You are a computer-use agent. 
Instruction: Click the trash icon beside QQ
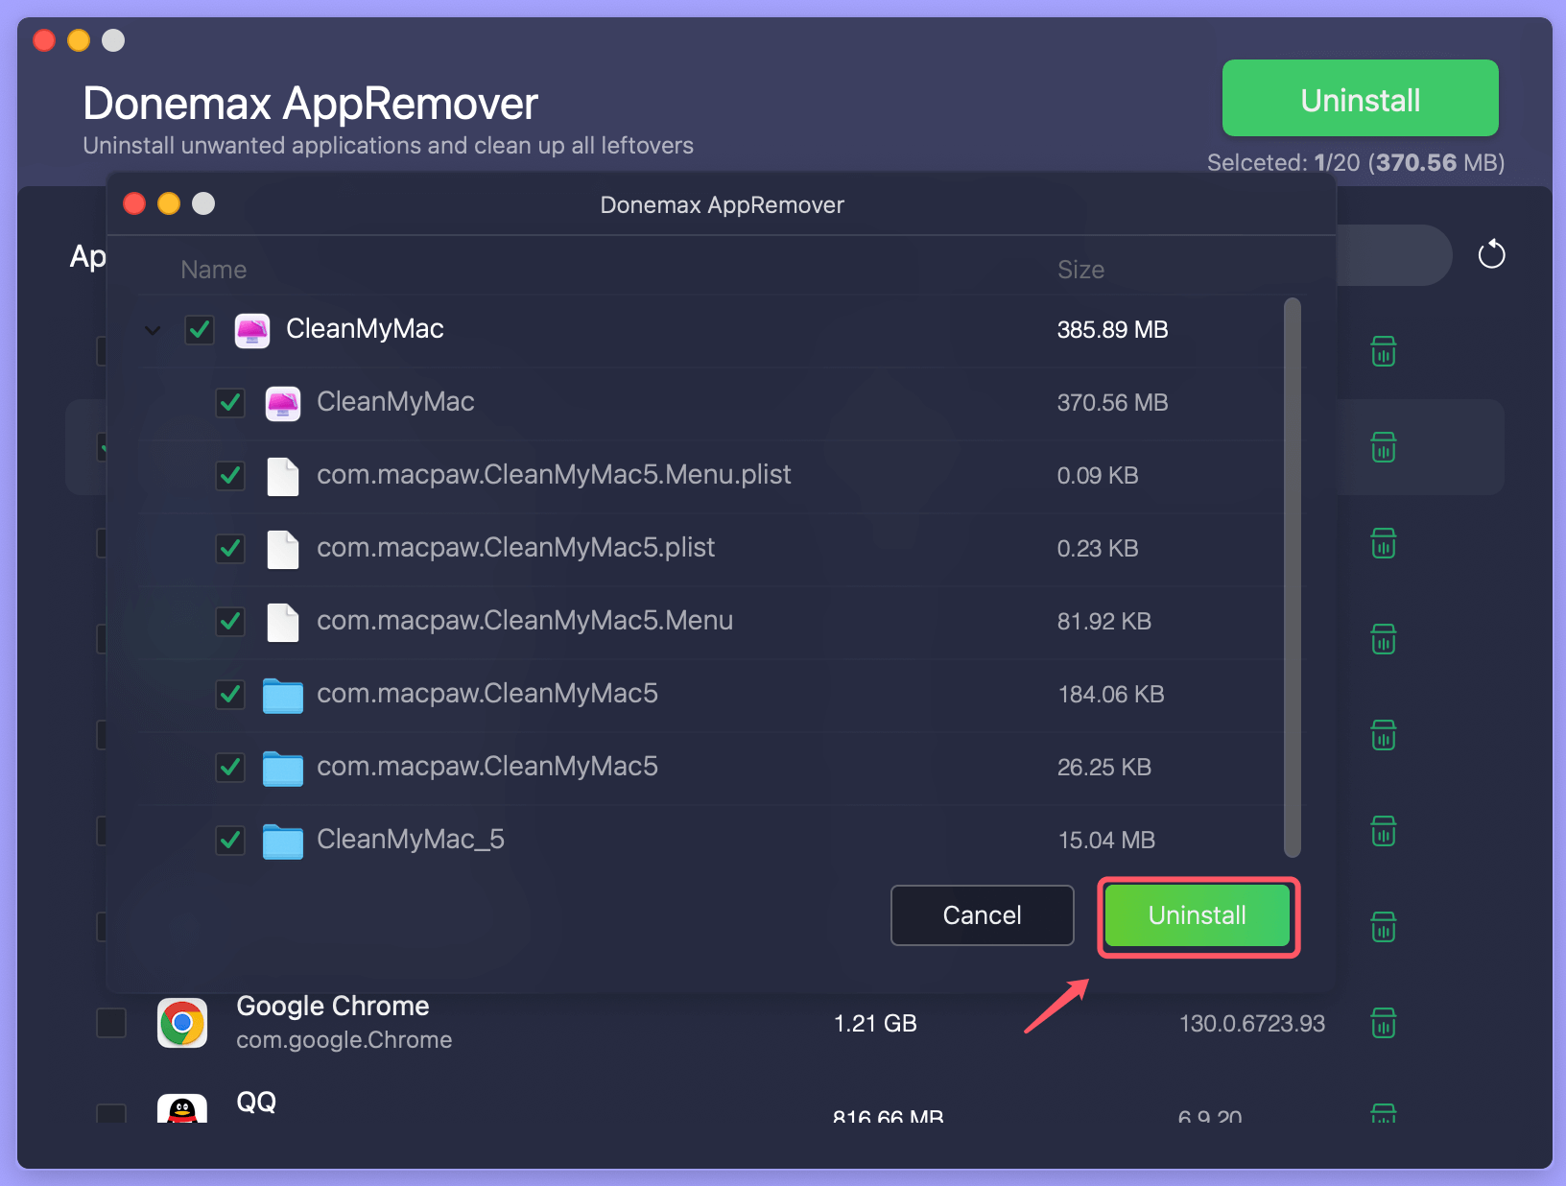coord(1383,1115)
